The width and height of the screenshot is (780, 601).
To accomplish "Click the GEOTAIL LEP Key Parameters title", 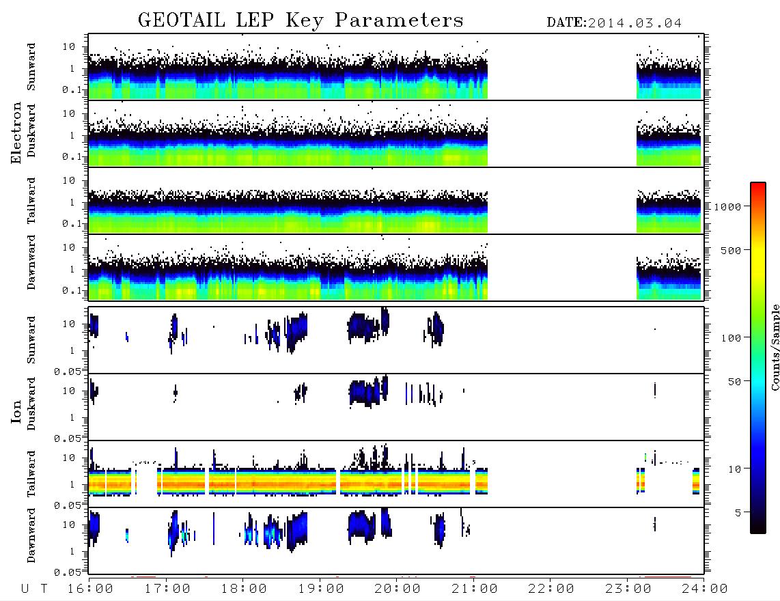I will [301, 20].
